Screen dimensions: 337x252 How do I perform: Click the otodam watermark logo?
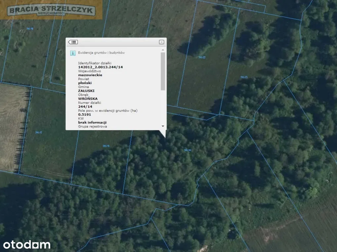pos(27,245)
